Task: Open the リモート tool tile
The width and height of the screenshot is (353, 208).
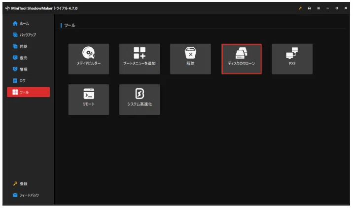Action: coord(89,100)
